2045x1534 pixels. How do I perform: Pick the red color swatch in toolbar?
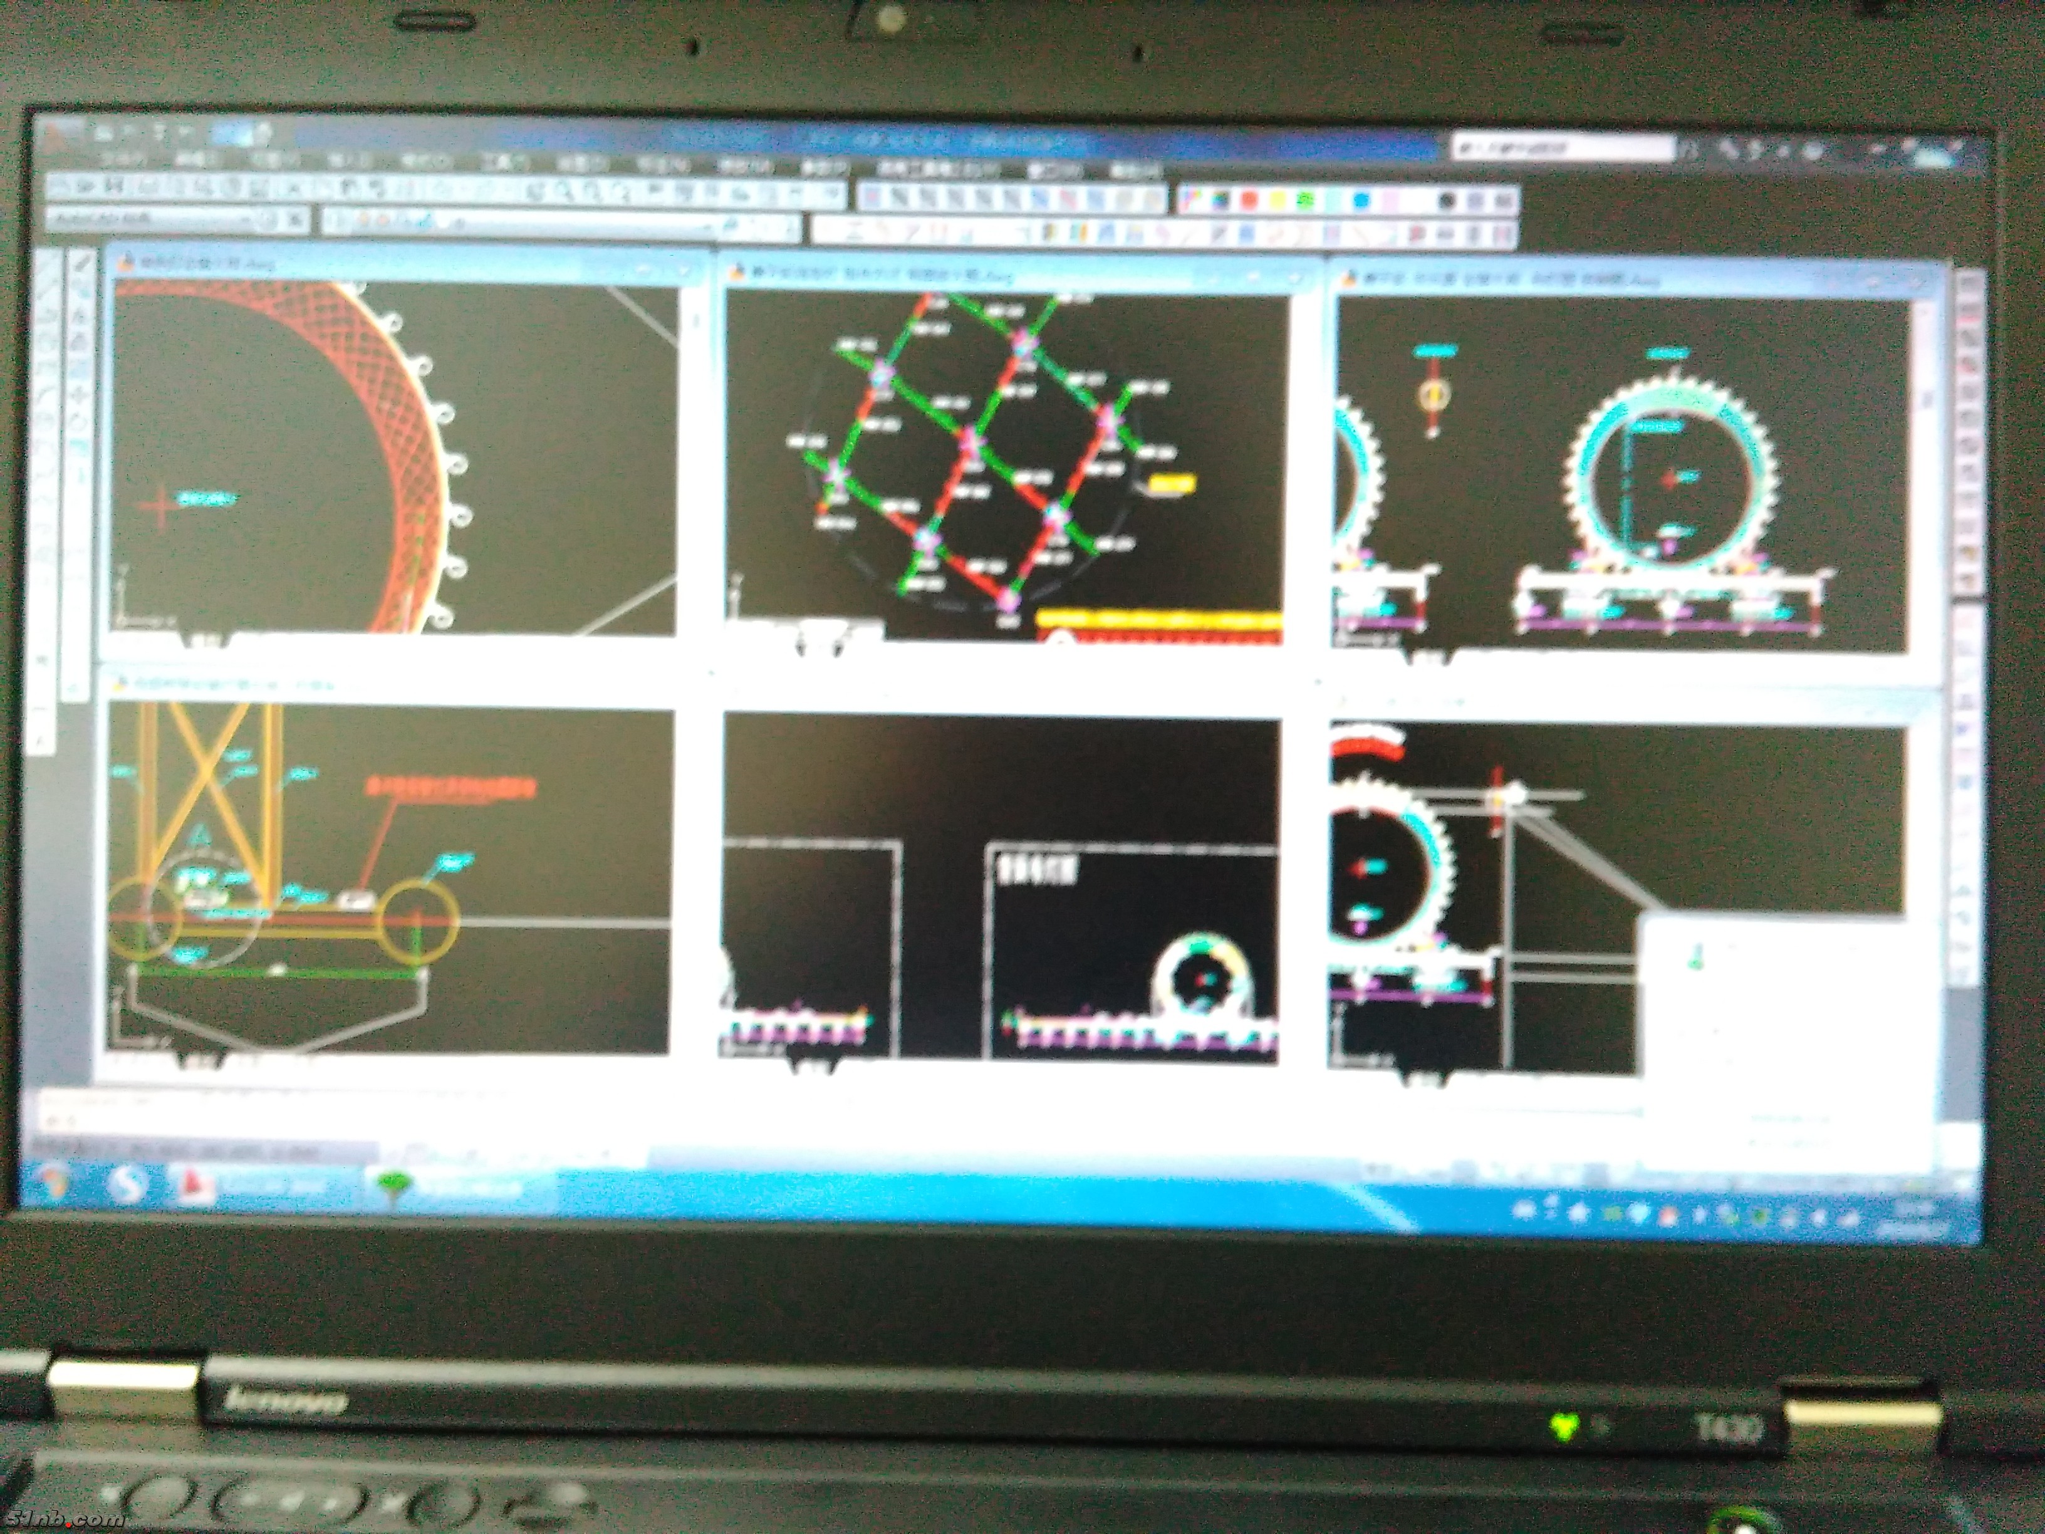pos(1249,200)
